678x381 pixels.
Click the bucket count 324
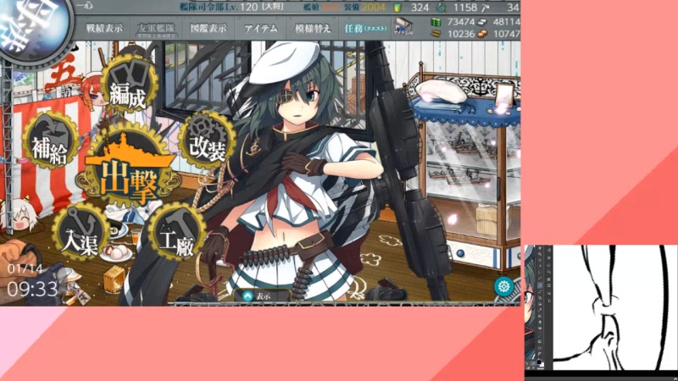pyautogui.click(x=420, y=8)
